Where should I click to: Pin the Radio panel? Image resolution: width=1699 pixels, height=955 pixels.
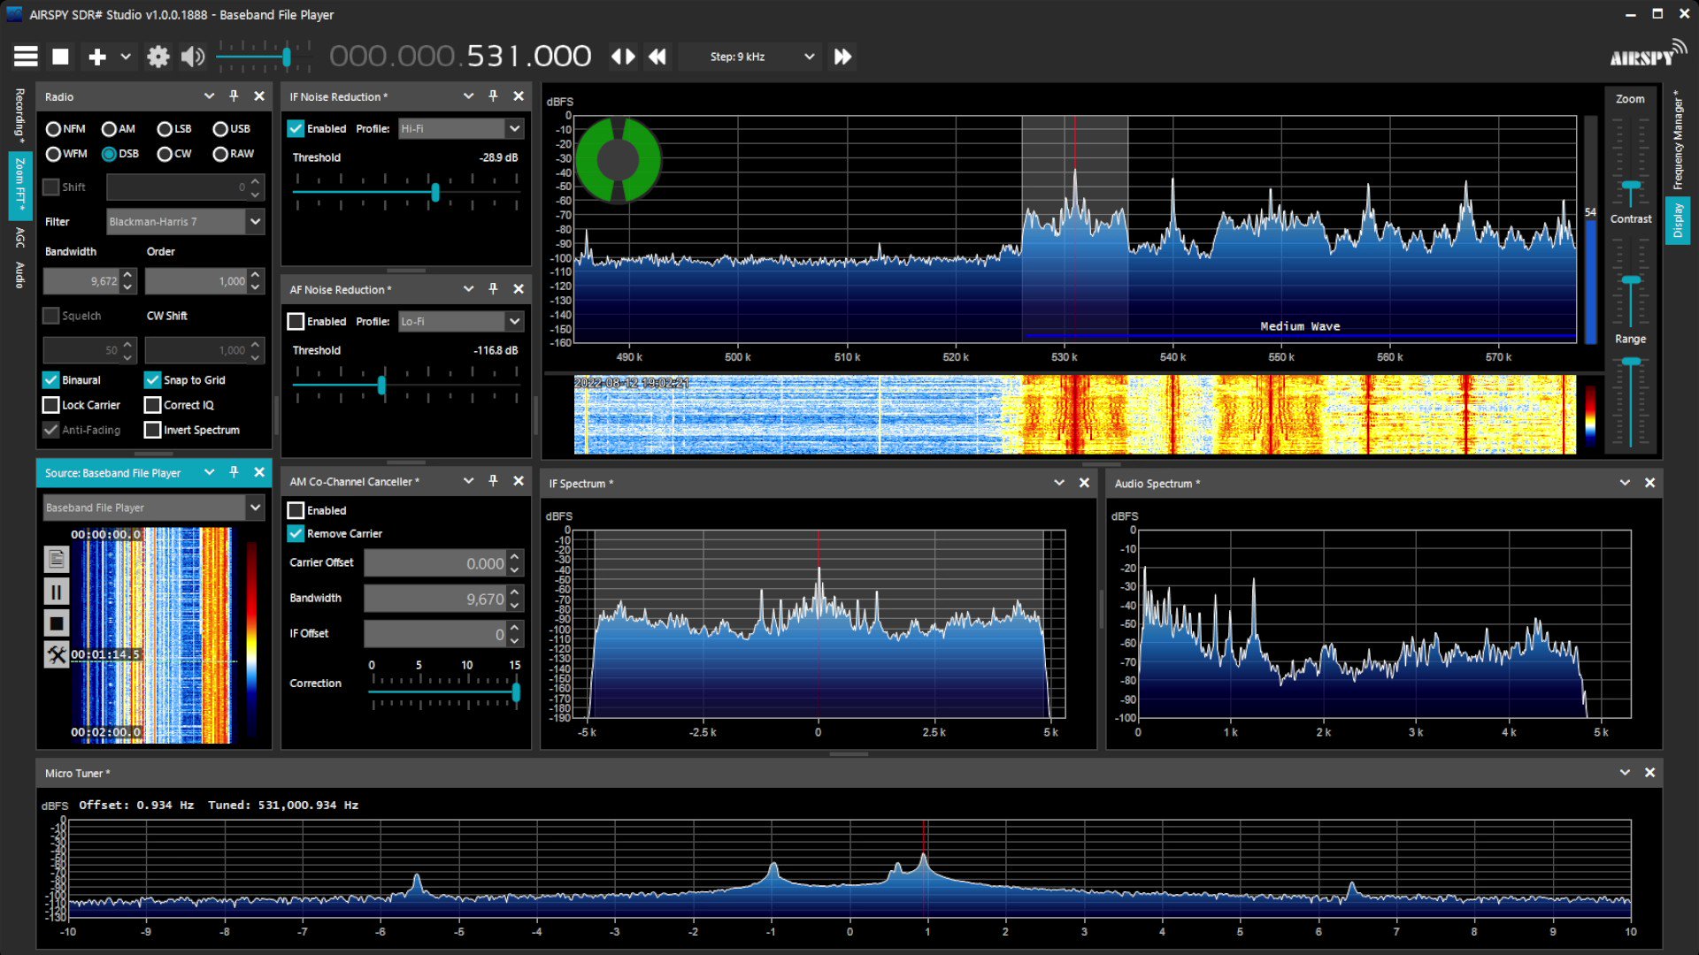234,96
